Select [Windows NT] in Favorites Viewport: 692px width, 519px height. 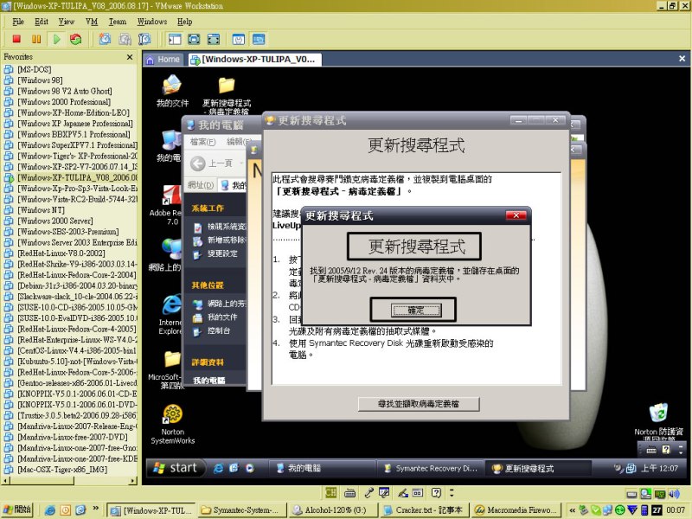[x=41, y=209]
